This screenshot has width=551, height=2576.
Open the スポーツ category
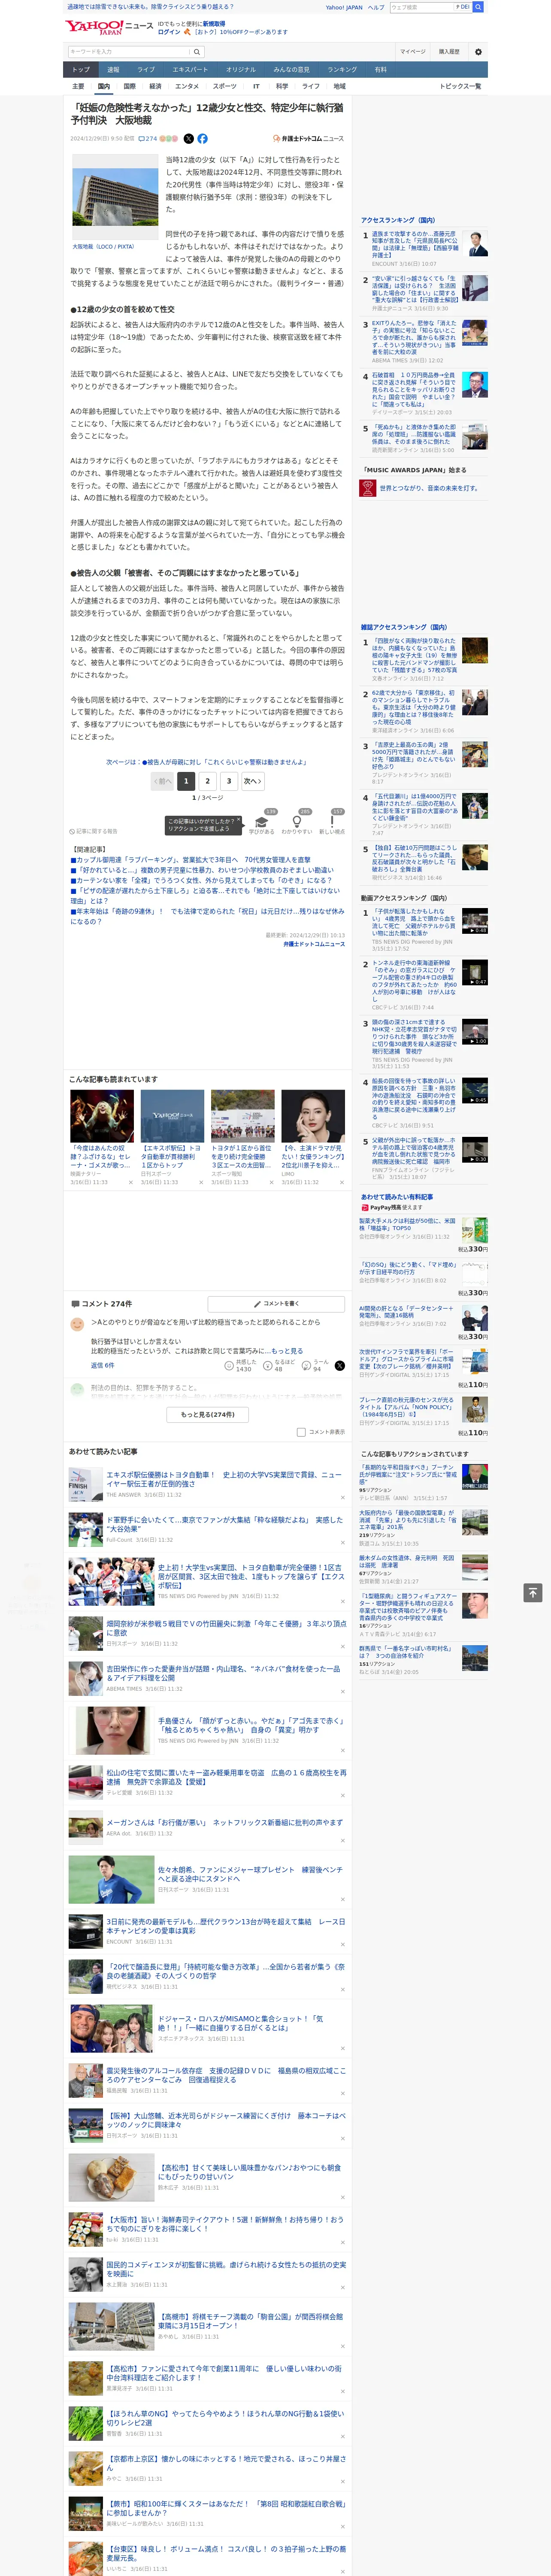click(x=225, y=86)
